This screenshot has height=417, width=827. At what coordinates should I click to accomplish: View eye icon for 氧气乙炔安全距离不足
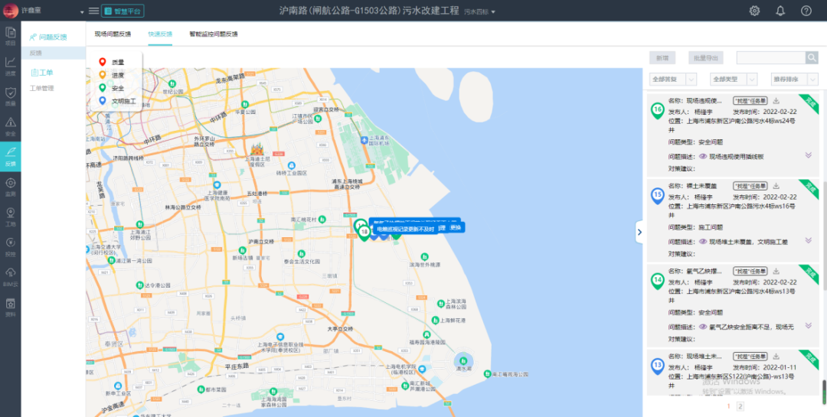pos(702,326)
